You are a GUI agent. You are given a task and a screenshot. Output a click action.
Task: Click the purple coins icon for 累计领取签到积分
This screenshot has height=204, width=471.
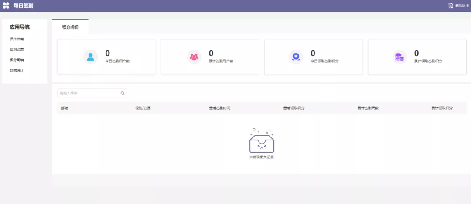pyautogui.click(x=400, y=57)
